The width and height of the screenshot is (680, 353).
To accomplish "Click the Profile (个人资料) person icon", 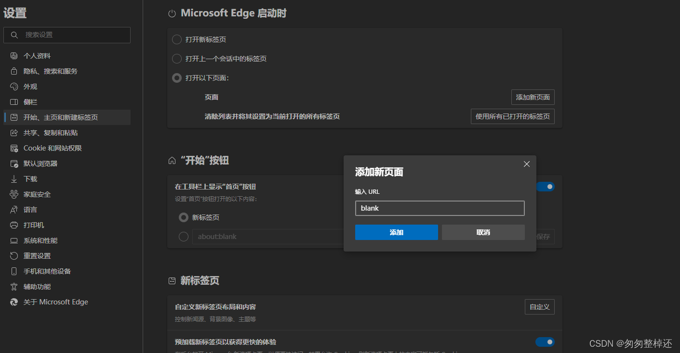I will coord(14,56).
